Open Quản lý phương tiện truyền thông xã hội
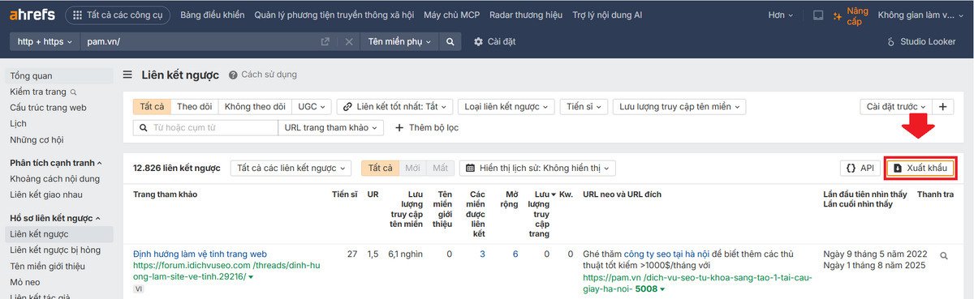 [334, 15]
